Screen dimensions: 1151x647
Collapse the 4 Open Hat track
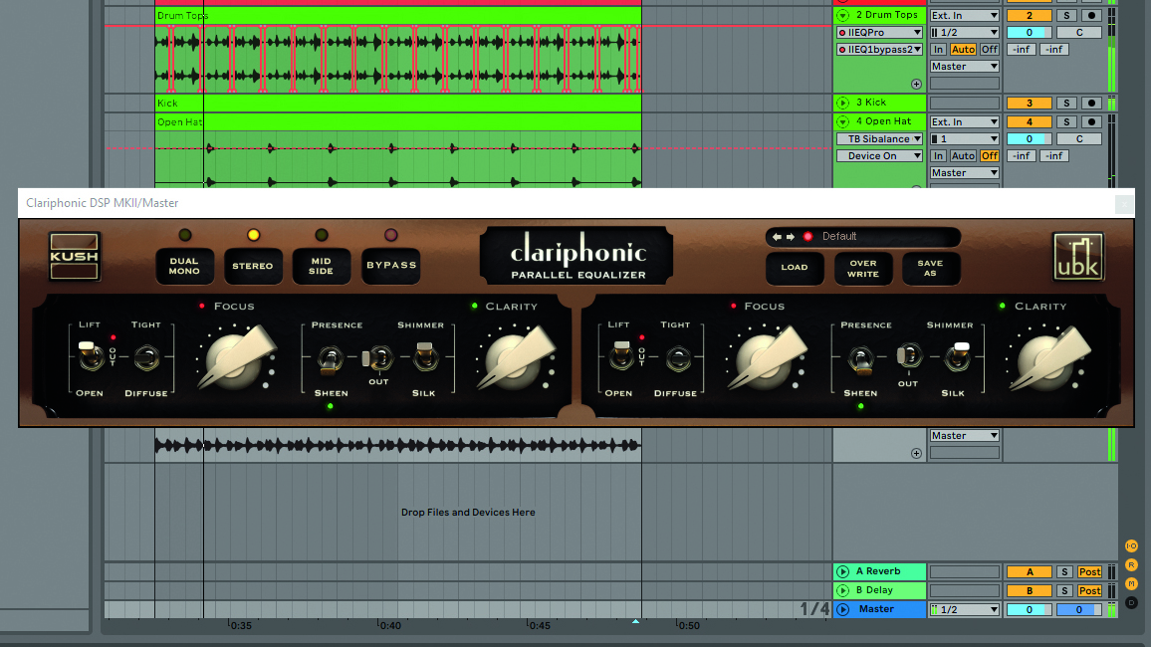click(x=842, y=121)
